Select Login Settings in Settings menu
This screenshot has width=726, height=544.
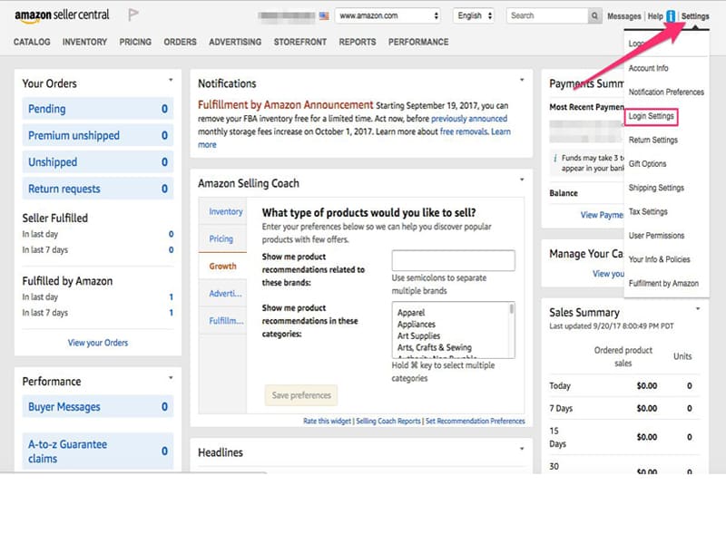651,116
